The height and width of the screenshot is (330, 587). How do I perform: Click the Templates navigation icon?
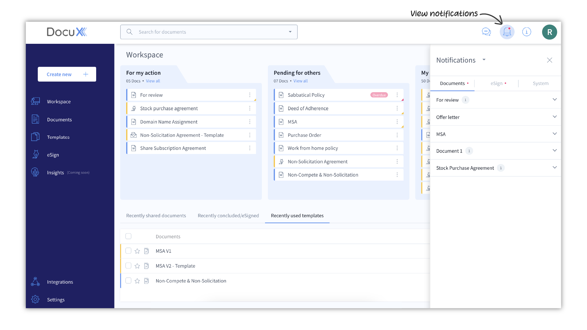pyautogui.click(x=35, y=137)
